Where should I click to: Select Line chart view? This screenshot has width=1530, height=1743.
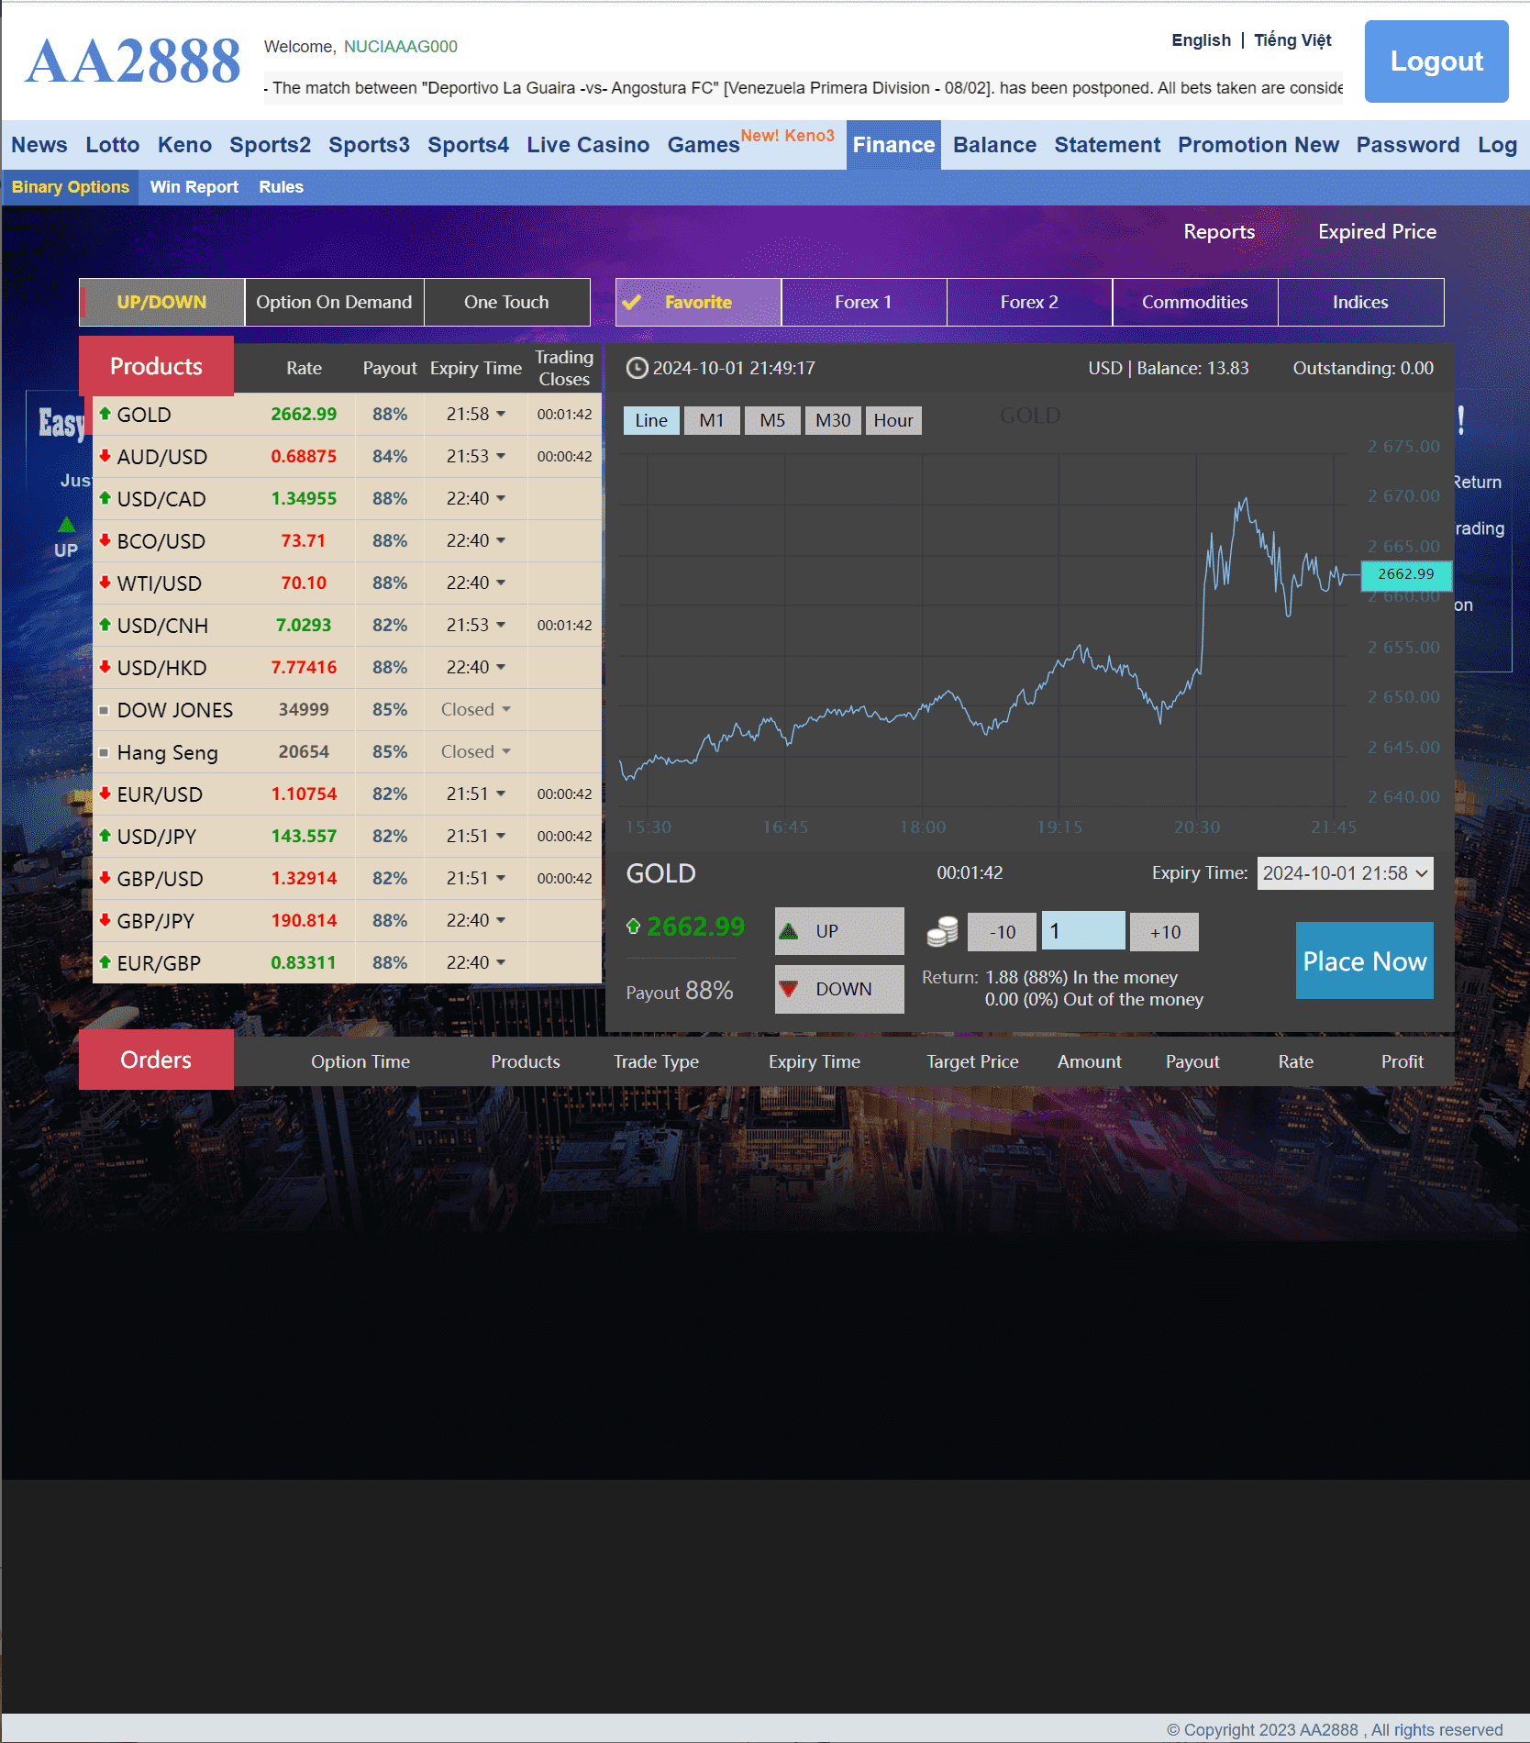tap(651, 420)
